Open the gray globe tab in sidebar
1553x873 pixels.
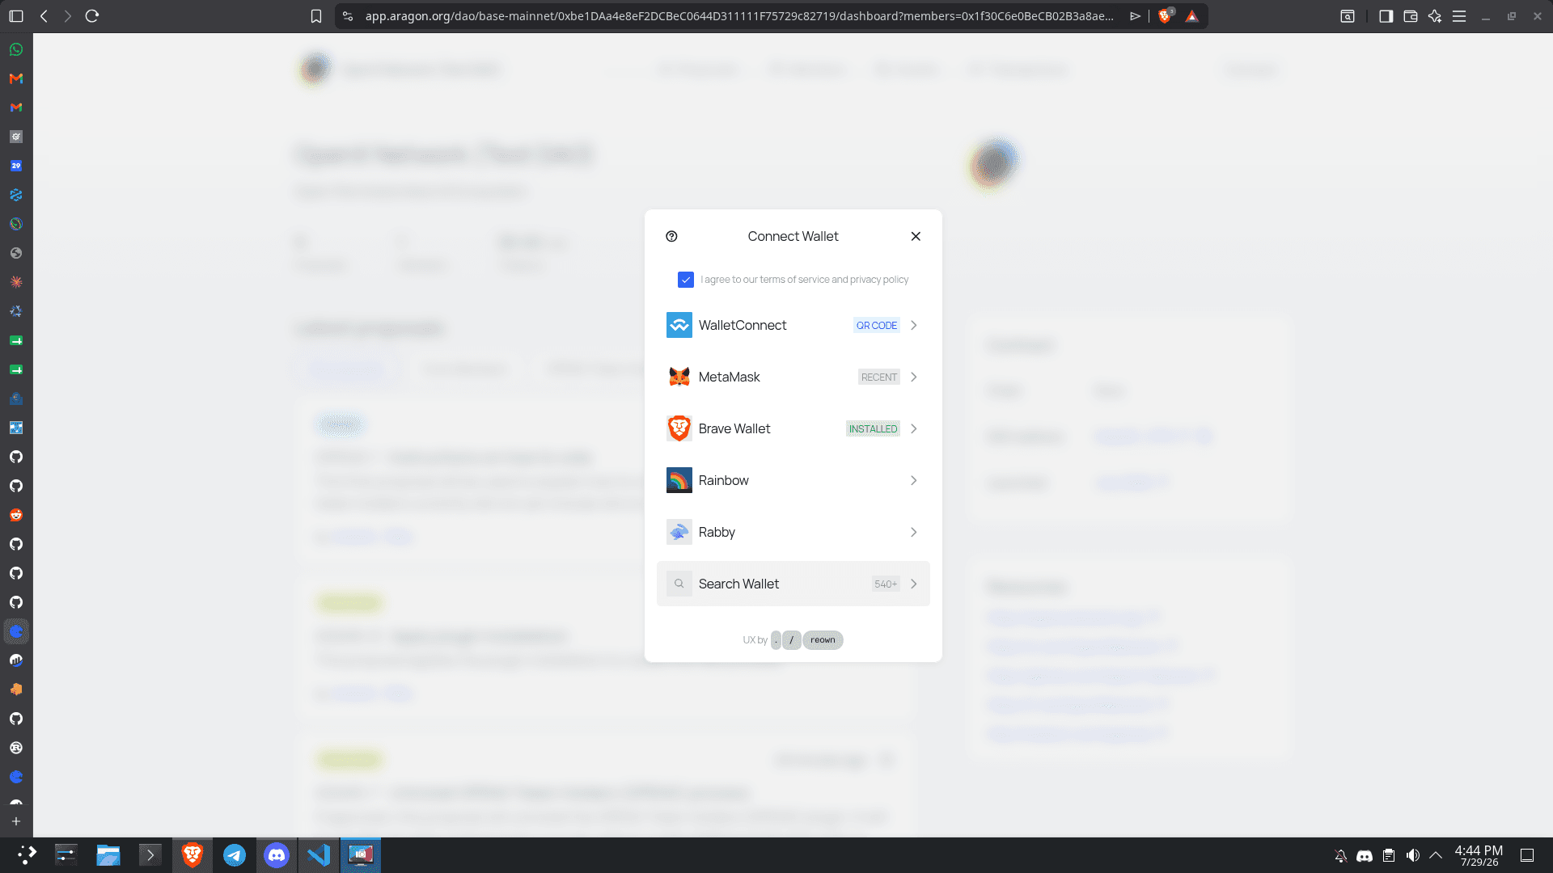pos(16,253)
